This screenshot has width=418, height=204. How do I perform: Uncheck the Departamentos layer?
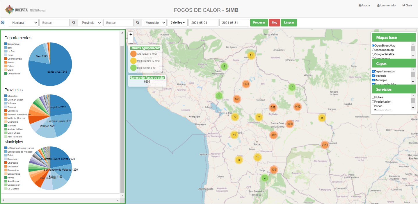click(373, 71)
